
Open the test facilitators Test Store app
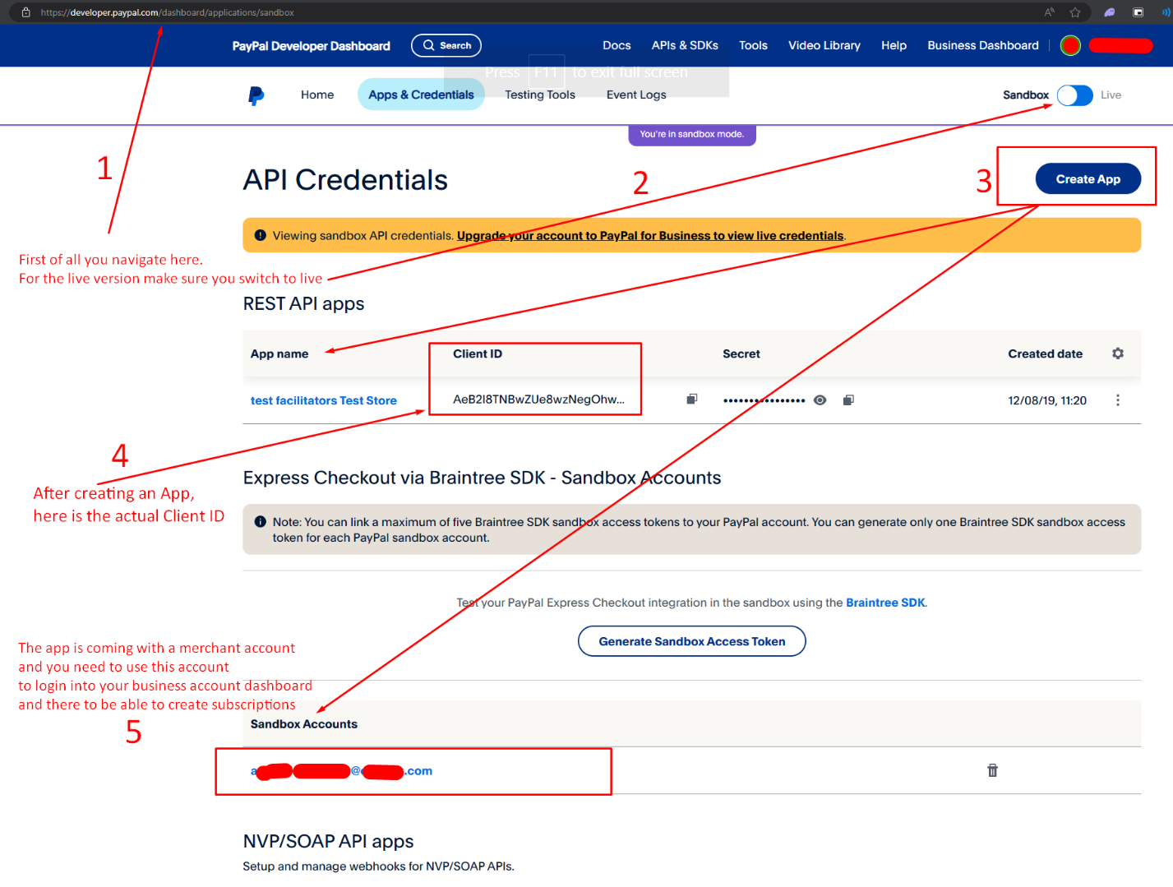click(x=323, y=401)
